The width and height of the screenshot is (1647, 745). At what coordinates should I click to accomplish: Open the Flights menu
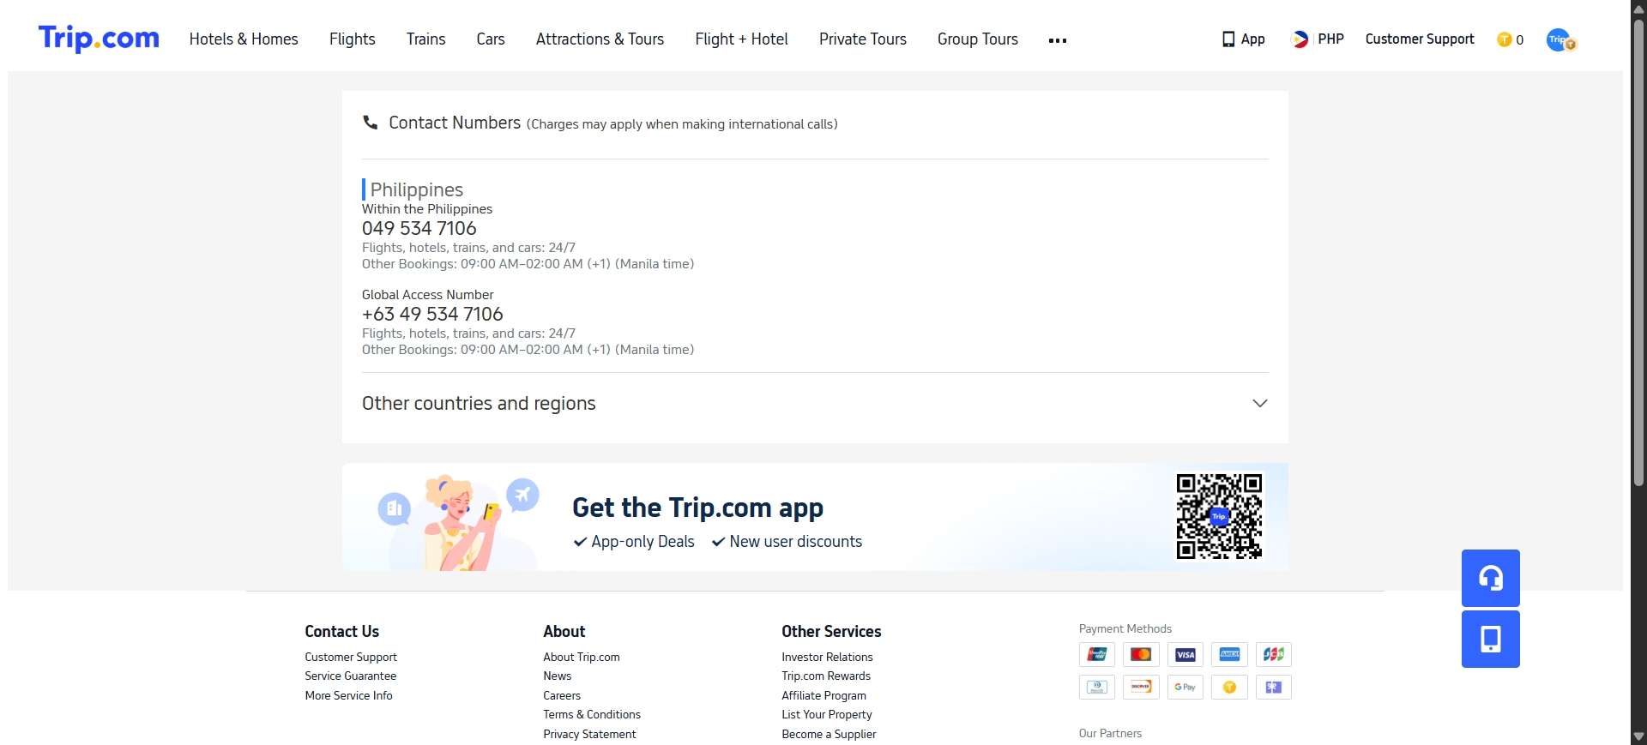point(352,39)
